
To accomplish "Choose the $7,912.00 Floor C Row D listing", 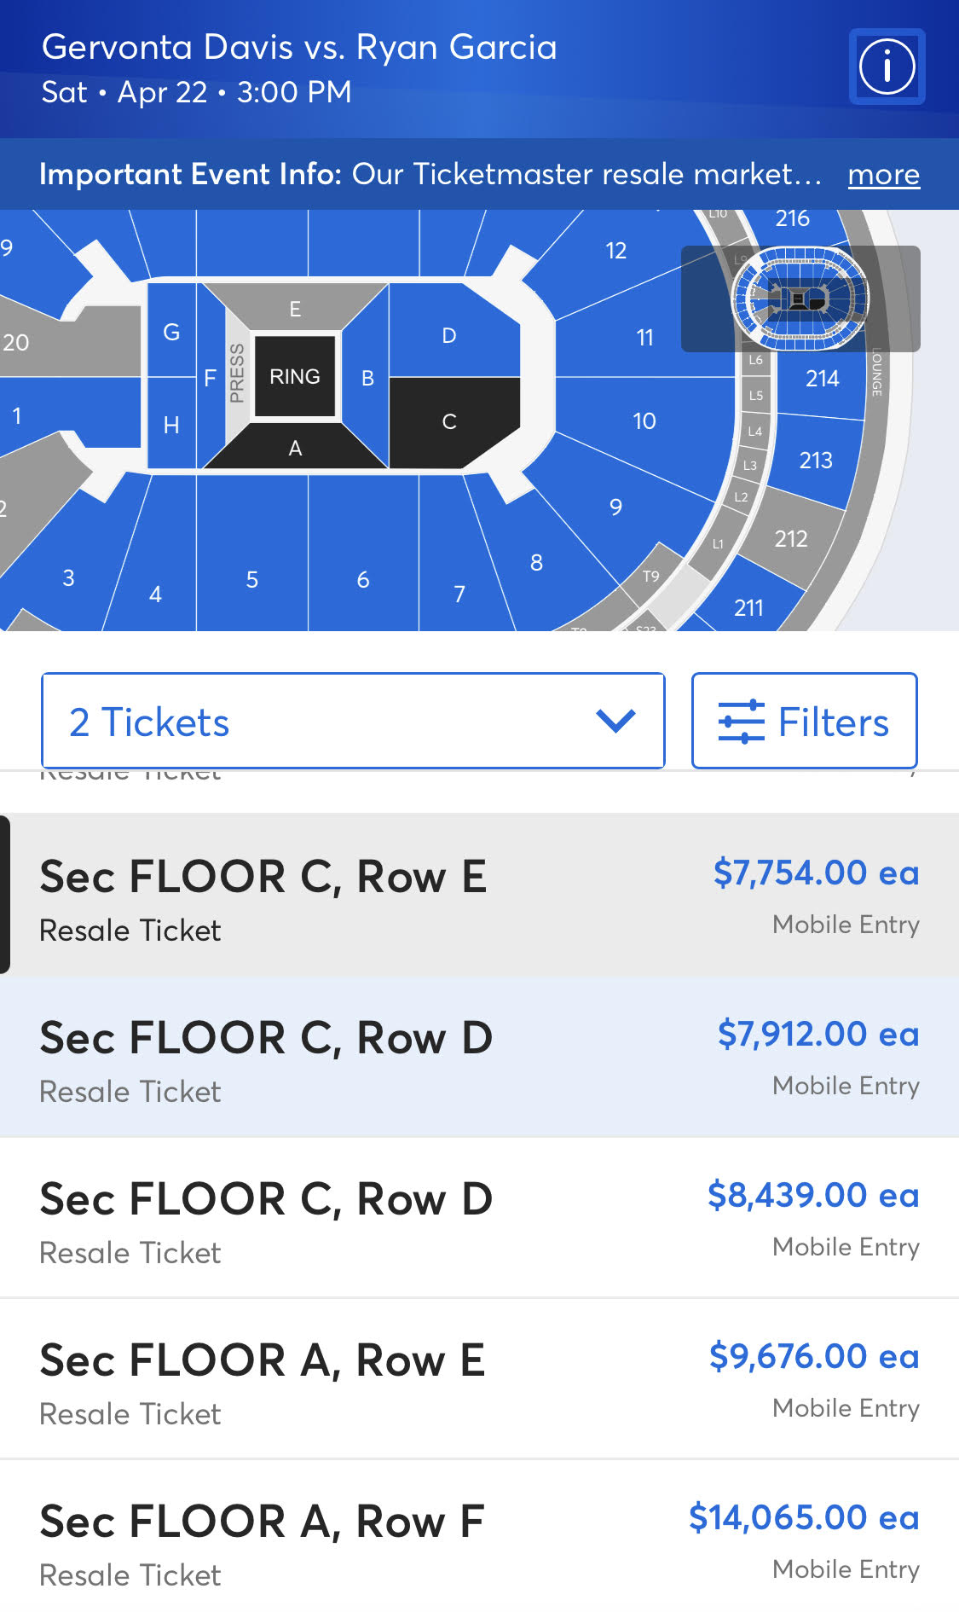I will tap(479, 1058).
